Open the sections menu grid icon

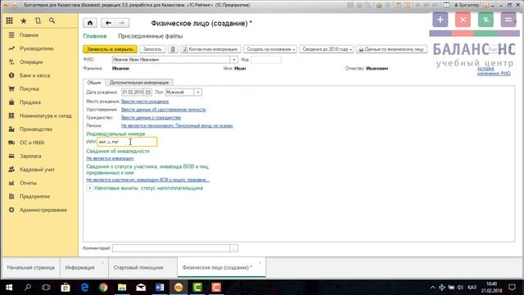coord(9,20)
